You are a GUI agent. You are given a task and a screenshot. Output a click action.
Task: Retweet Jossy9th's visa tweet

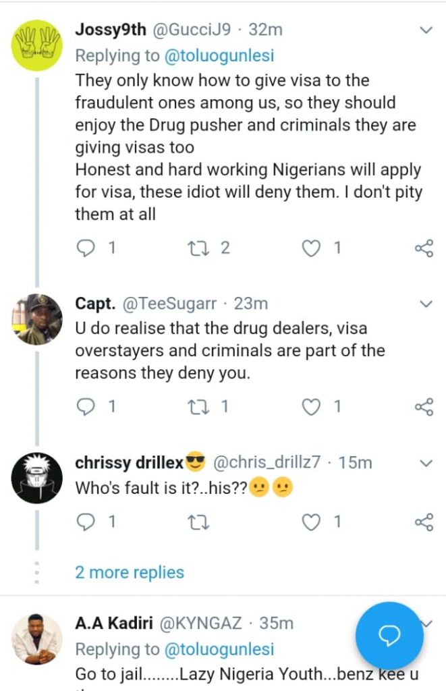point(198,248)
